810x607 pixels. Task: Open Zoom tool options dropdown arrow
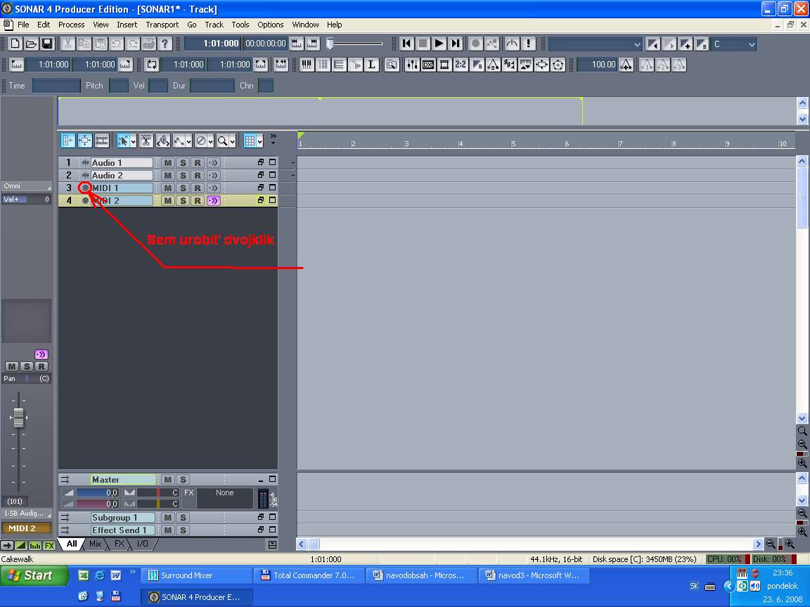(233, 141)
